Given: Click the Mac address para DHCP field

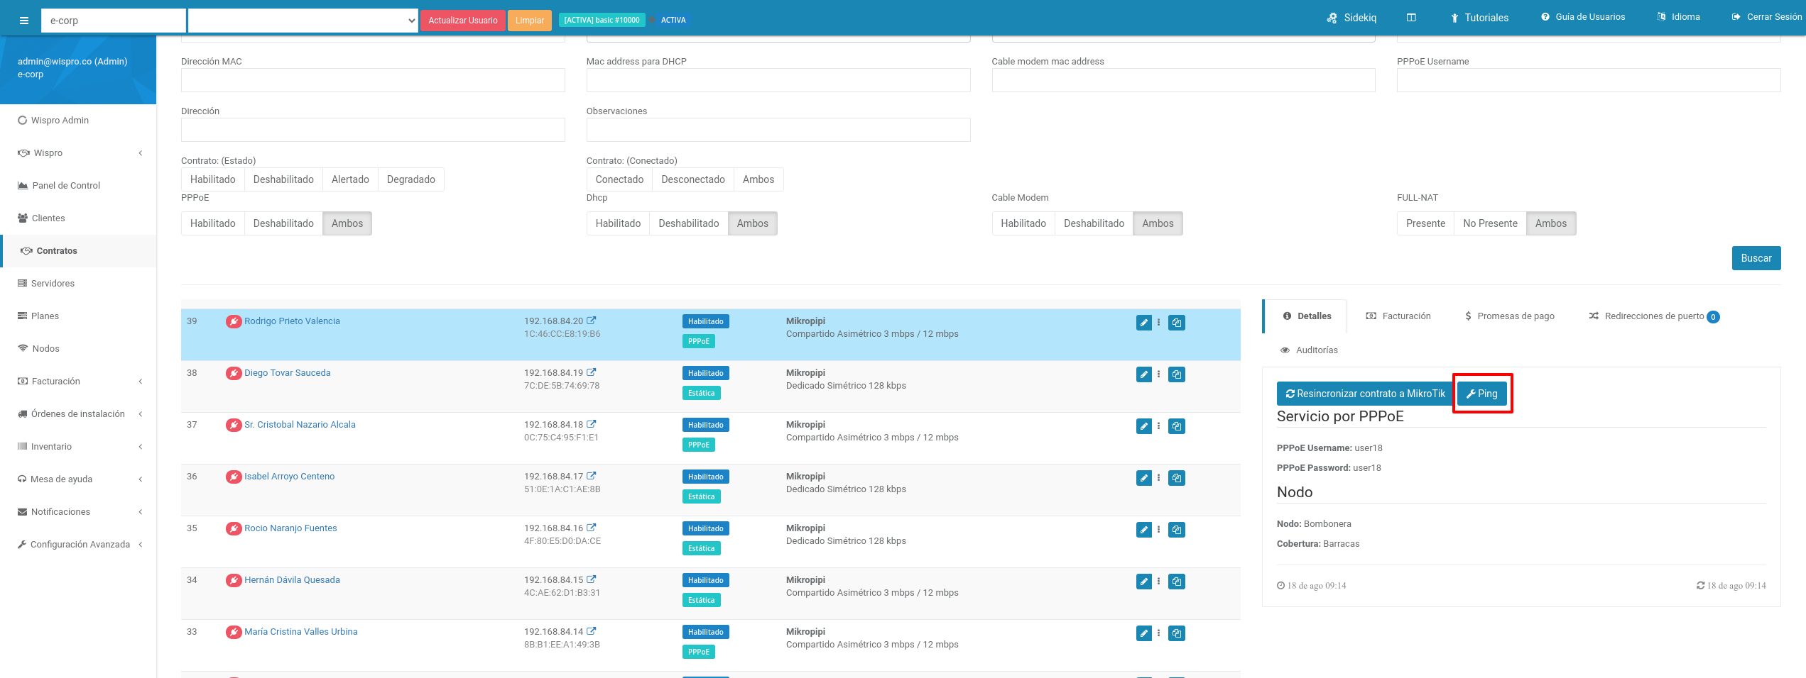Looking at the screenshot, I should [778, 80].
